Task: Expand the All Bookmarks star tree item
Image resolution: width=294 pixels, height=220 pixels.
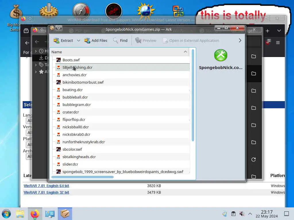Action: (36, 72)
